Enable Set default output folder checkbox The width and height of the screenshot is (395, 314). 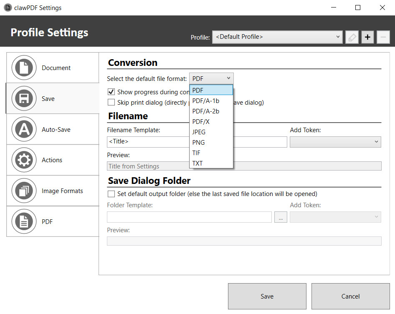pos(111,194)
